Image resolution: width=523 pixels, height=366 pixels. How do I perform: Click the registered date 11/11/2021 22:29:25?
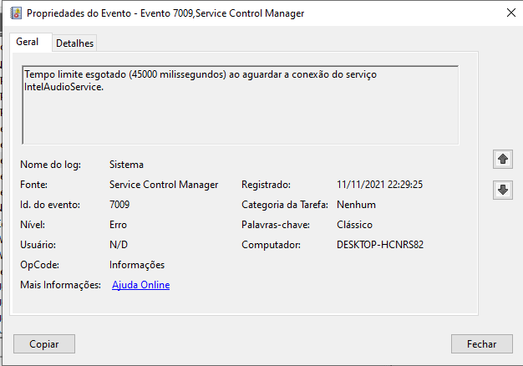tap(379, 185)
